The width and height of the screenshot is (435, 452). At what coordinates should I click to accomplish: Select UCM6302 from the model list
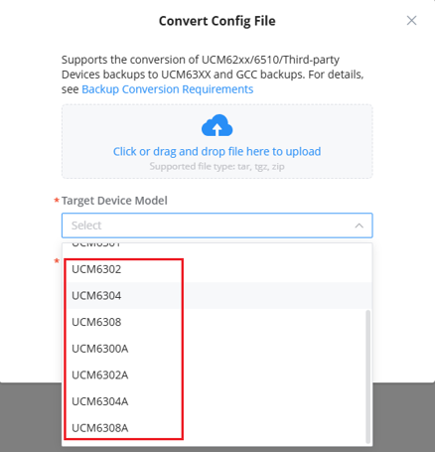(217, 269)
